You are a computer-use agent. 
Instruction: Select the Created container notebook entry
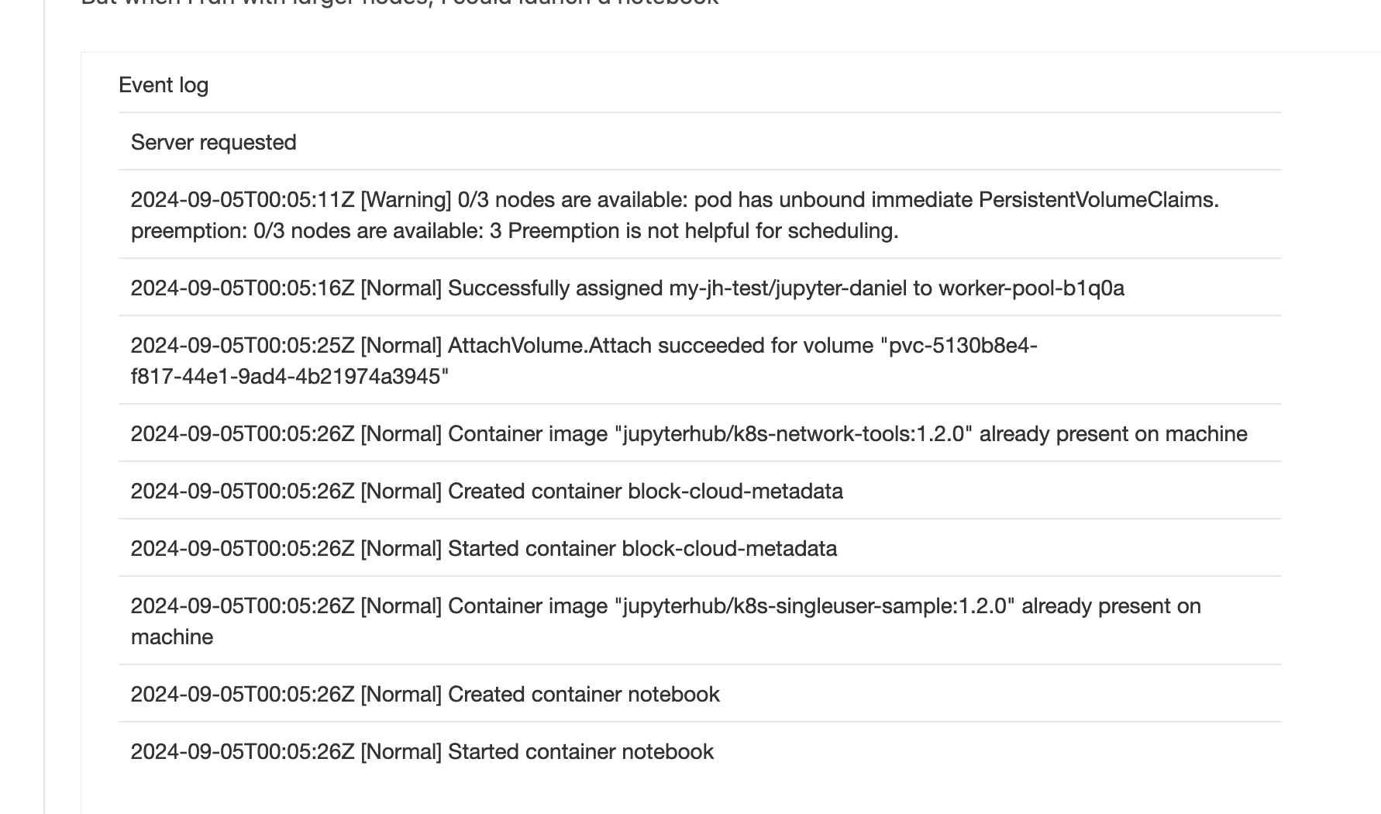(584, 695)
